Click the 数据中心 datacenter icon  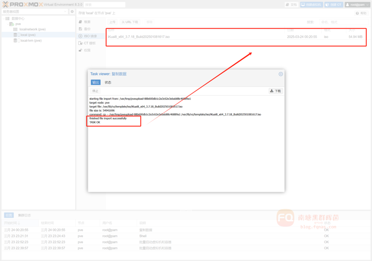coord(7,18)
